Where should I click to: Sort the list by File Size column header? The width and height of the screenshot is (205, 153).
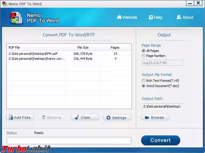tap(83, 47)
